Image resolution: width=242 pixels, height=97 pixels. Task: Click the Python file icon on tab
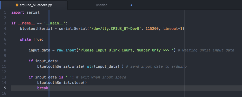[17, 5]
